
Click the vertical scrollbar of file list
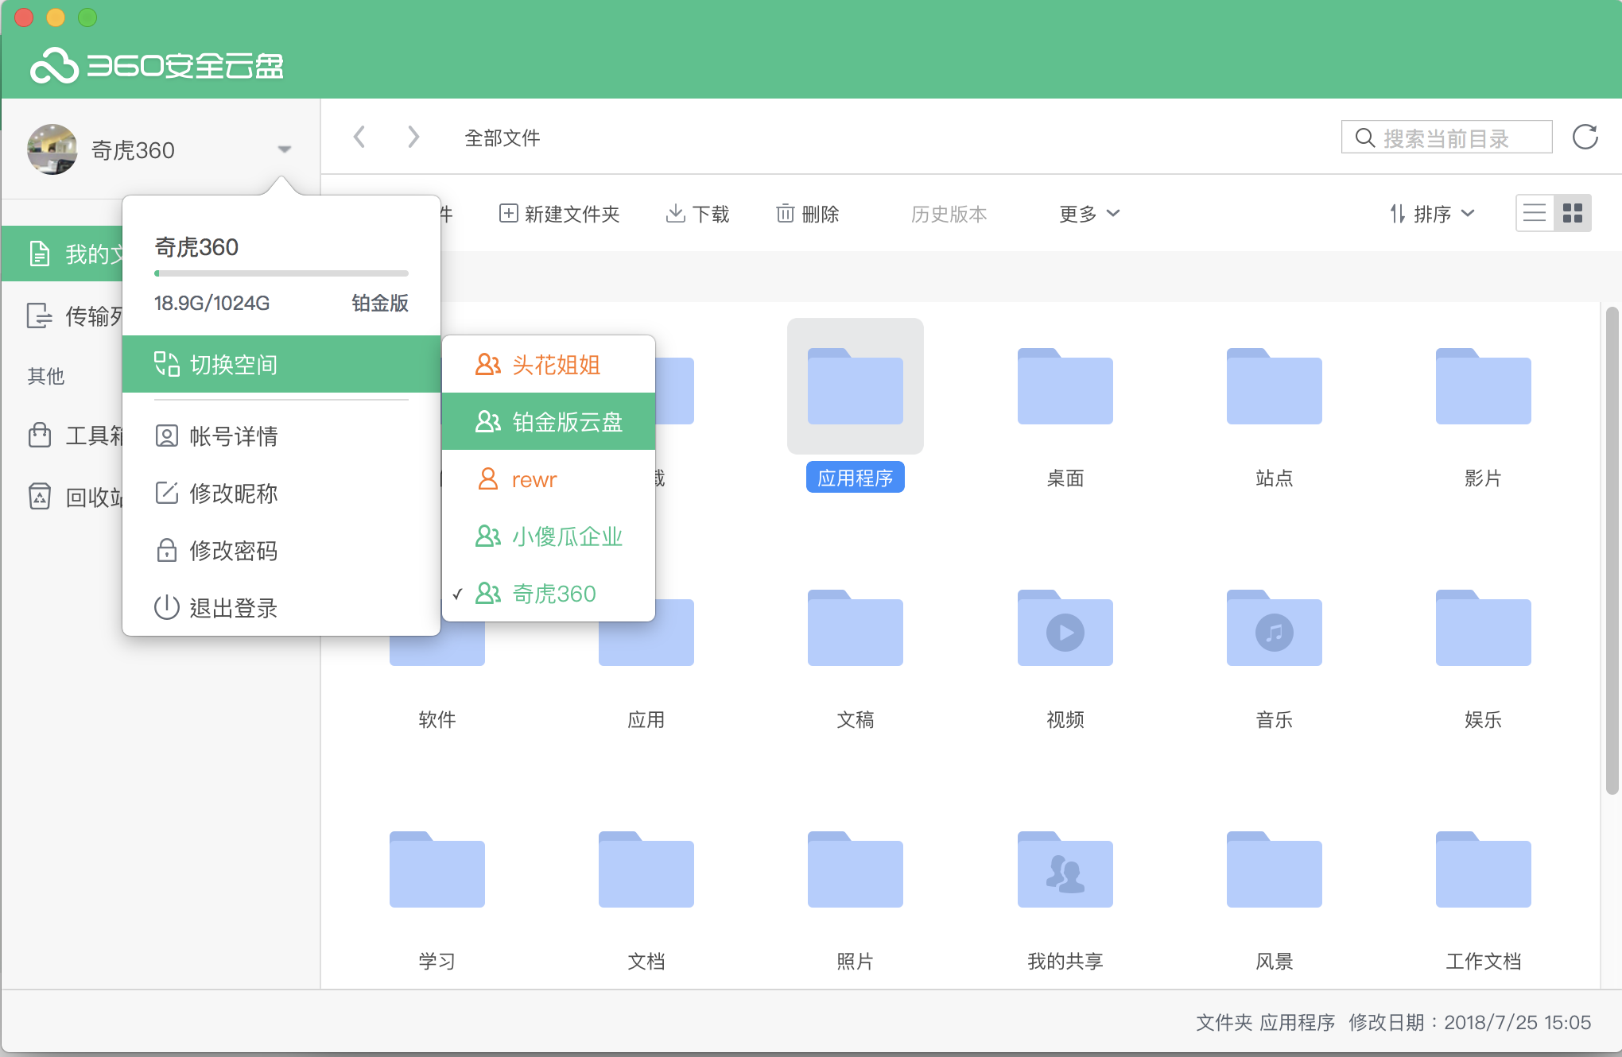(x=1611, y=550)
